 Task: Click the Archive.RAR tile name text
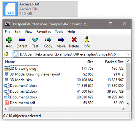pyautogui.click(x=29, y=4)
